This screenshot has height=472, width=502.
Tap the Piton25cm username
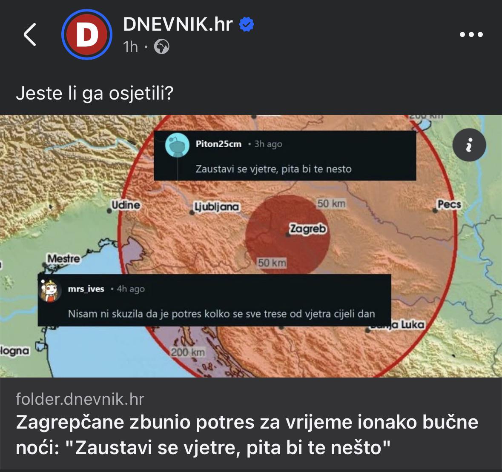pyautogui.click(x=218, y=144)
